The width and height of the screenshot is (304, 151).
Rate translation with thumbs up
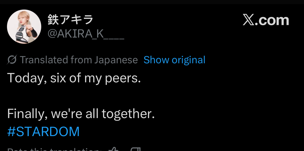click(114, 149)
